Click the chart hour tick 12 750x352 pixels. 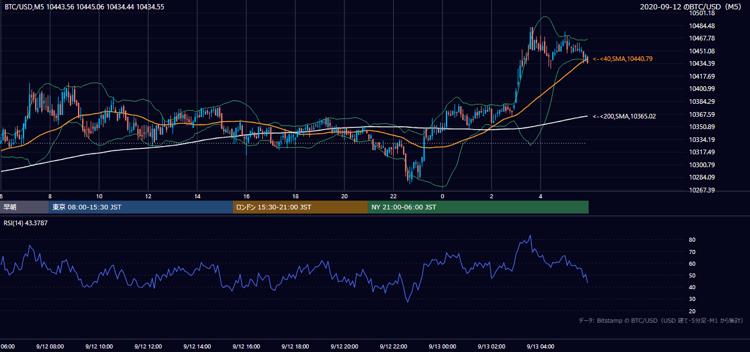click(x=148, y=197)
